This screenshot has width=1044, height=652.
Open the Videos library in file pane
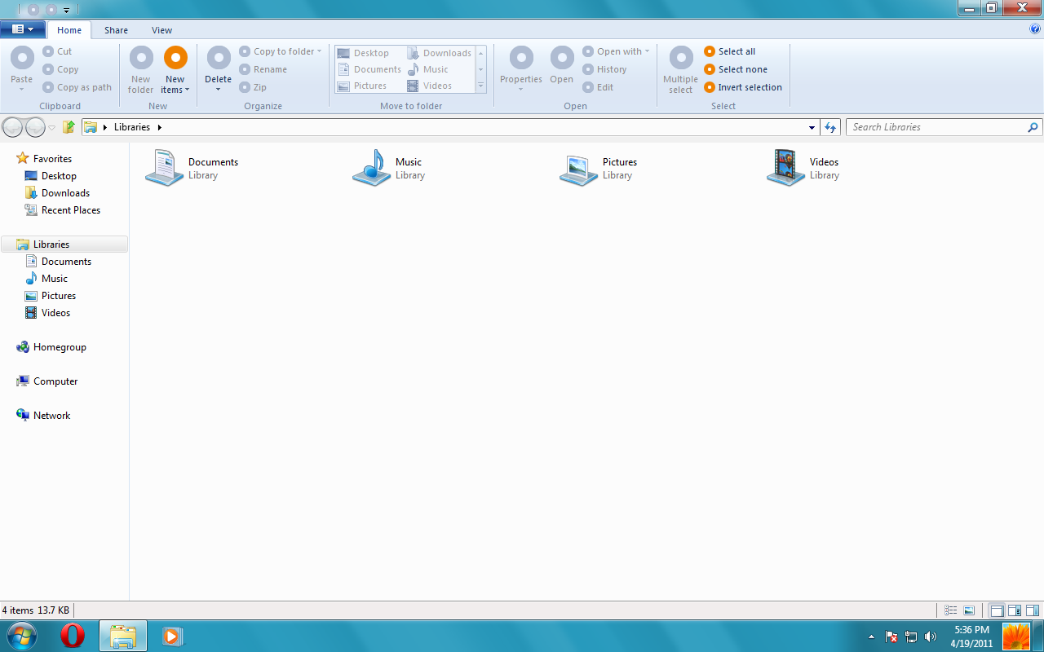pyautogui.click(x=786, y=168)
